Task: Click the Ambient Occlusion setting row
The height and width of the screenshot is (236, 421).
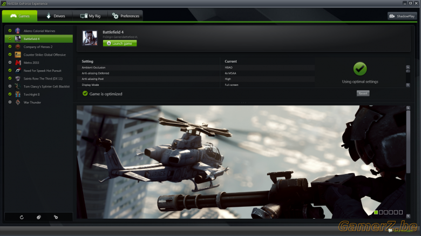Action: [x=196, y=68]
